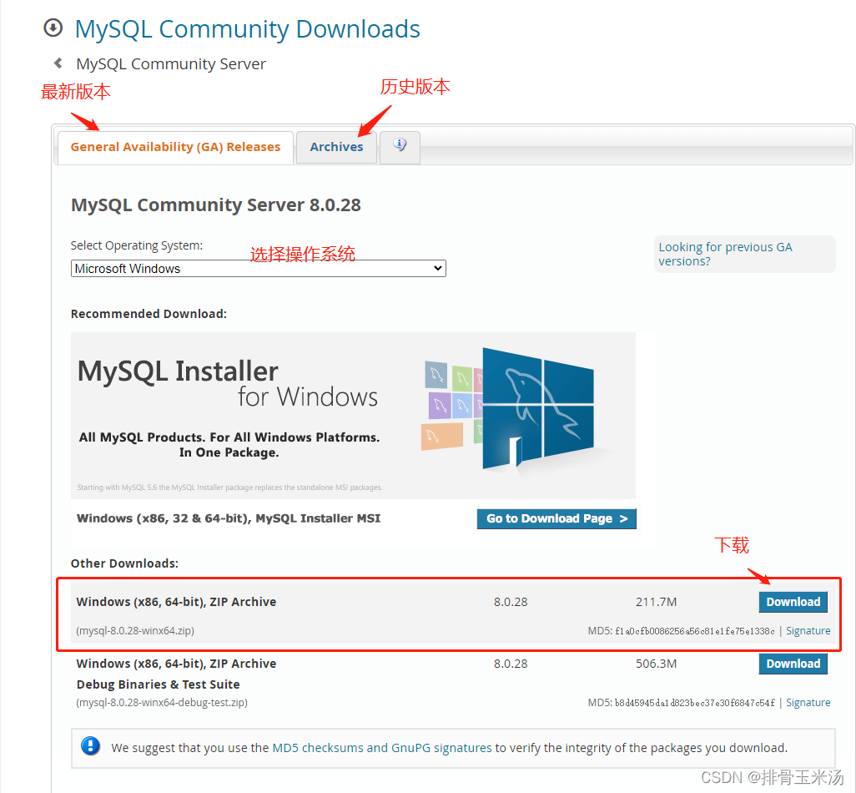The image size is (856, 793).
Task: Click the MySQL Community Server 8.0.28 heading
Action: [215, 205]
